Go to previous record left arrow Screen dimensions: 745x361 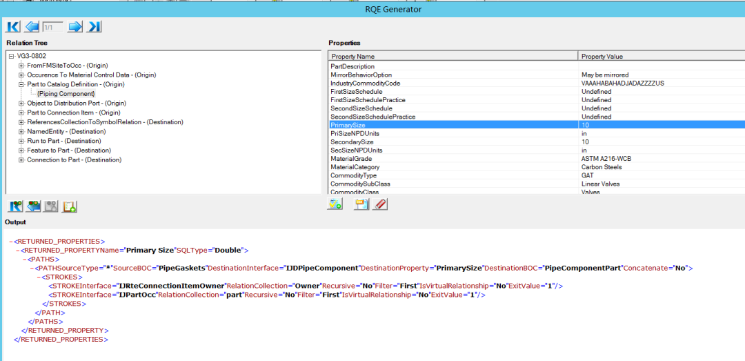(32, 27)
